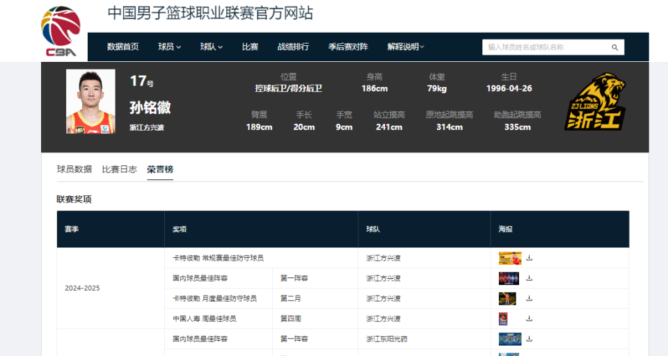Viewport: 668px width, 356px height.
Task: Click 浙江方兴渡 team name under player name
Action: coord(147,128)
